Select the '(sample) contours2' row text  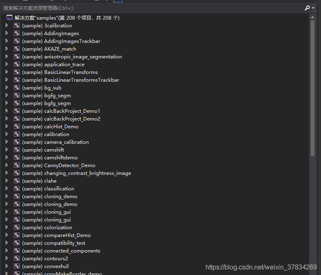45,259
